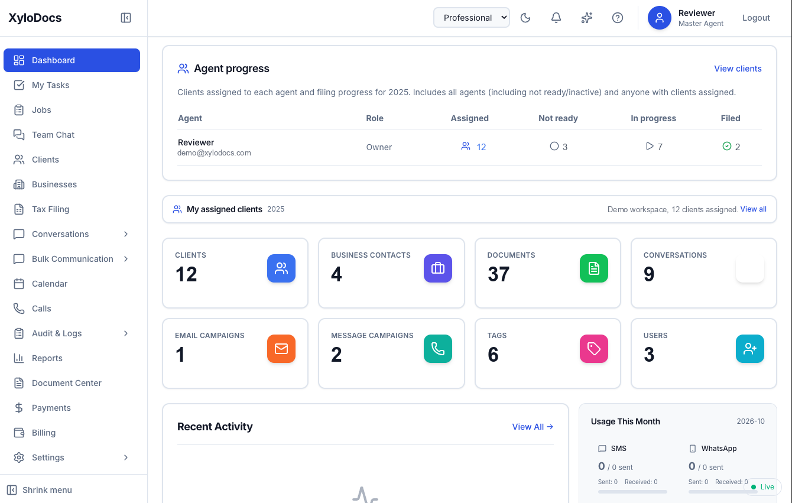Open help question mark icon

[x=618, y=18]
